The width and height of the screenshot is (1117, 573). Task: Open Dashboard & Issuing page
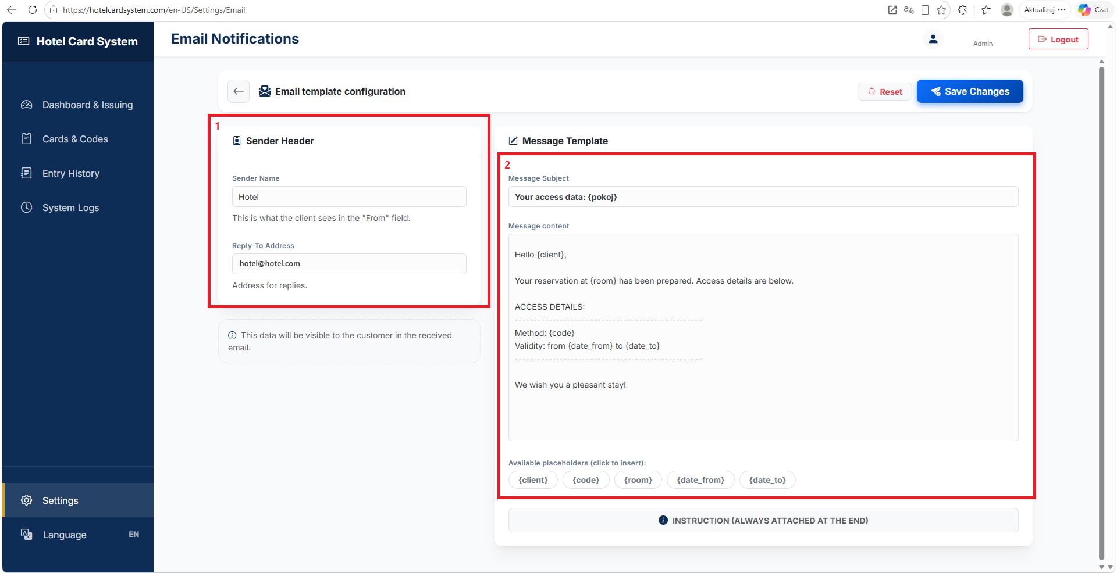pos(78,105)
